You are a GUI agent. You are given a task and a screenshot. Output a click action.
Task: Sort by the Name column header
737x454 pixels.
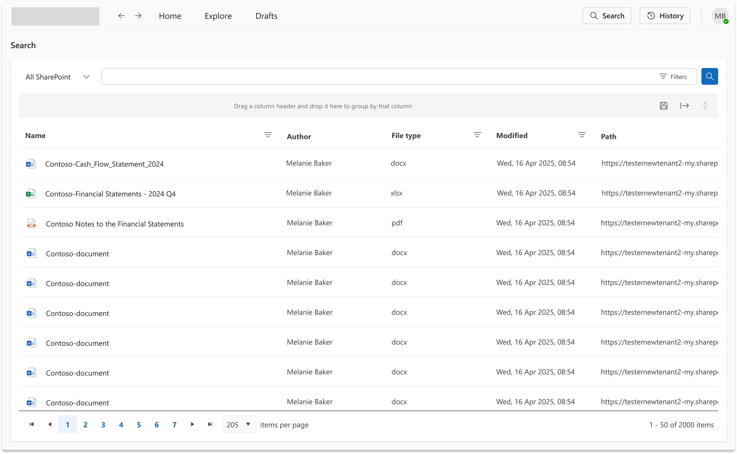35,135
